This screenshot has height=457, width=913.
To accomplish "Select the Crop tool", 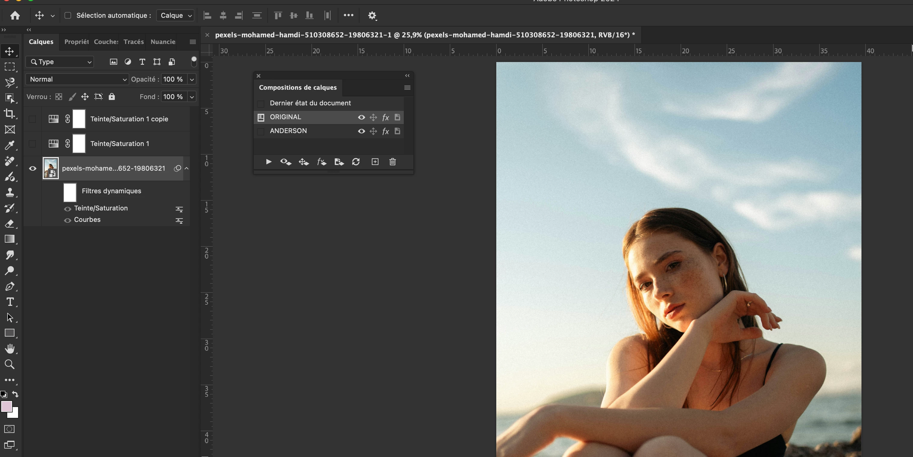I will (10, 113).
